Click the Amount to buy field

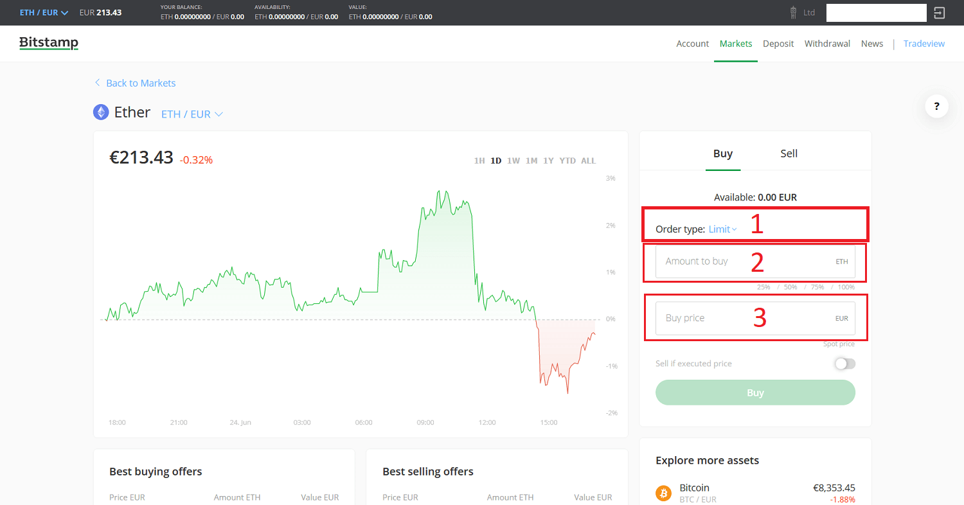coord(755,261)
